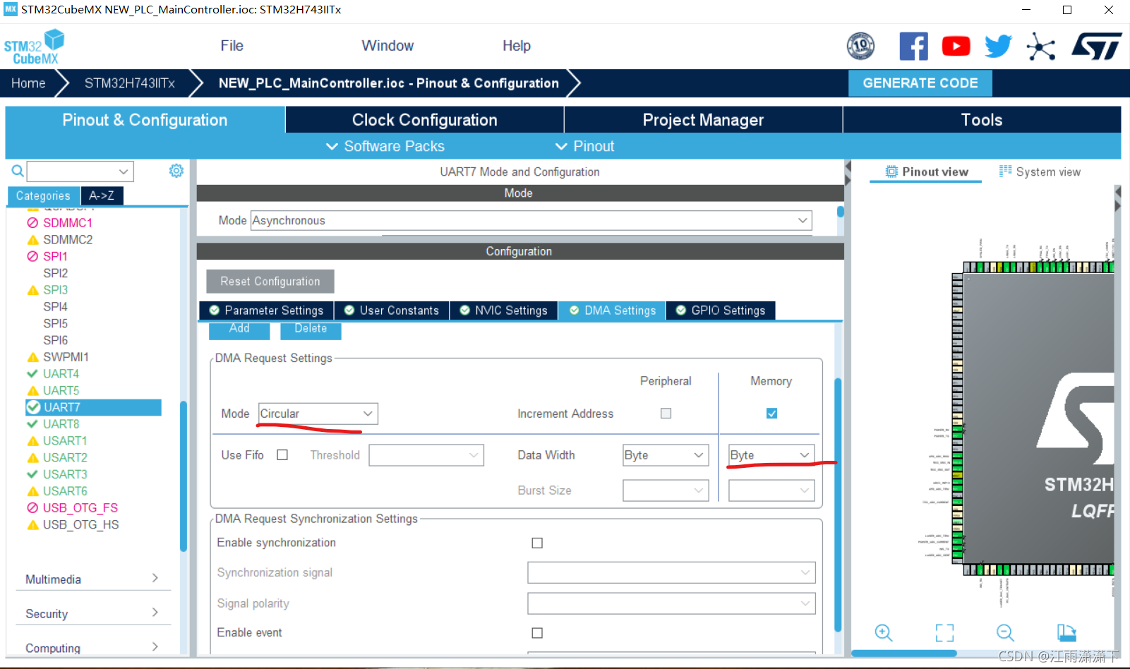Uncheck the Memory Increment Address checkbox
This screenshot has width=1130, height=669.
point(771,414)
